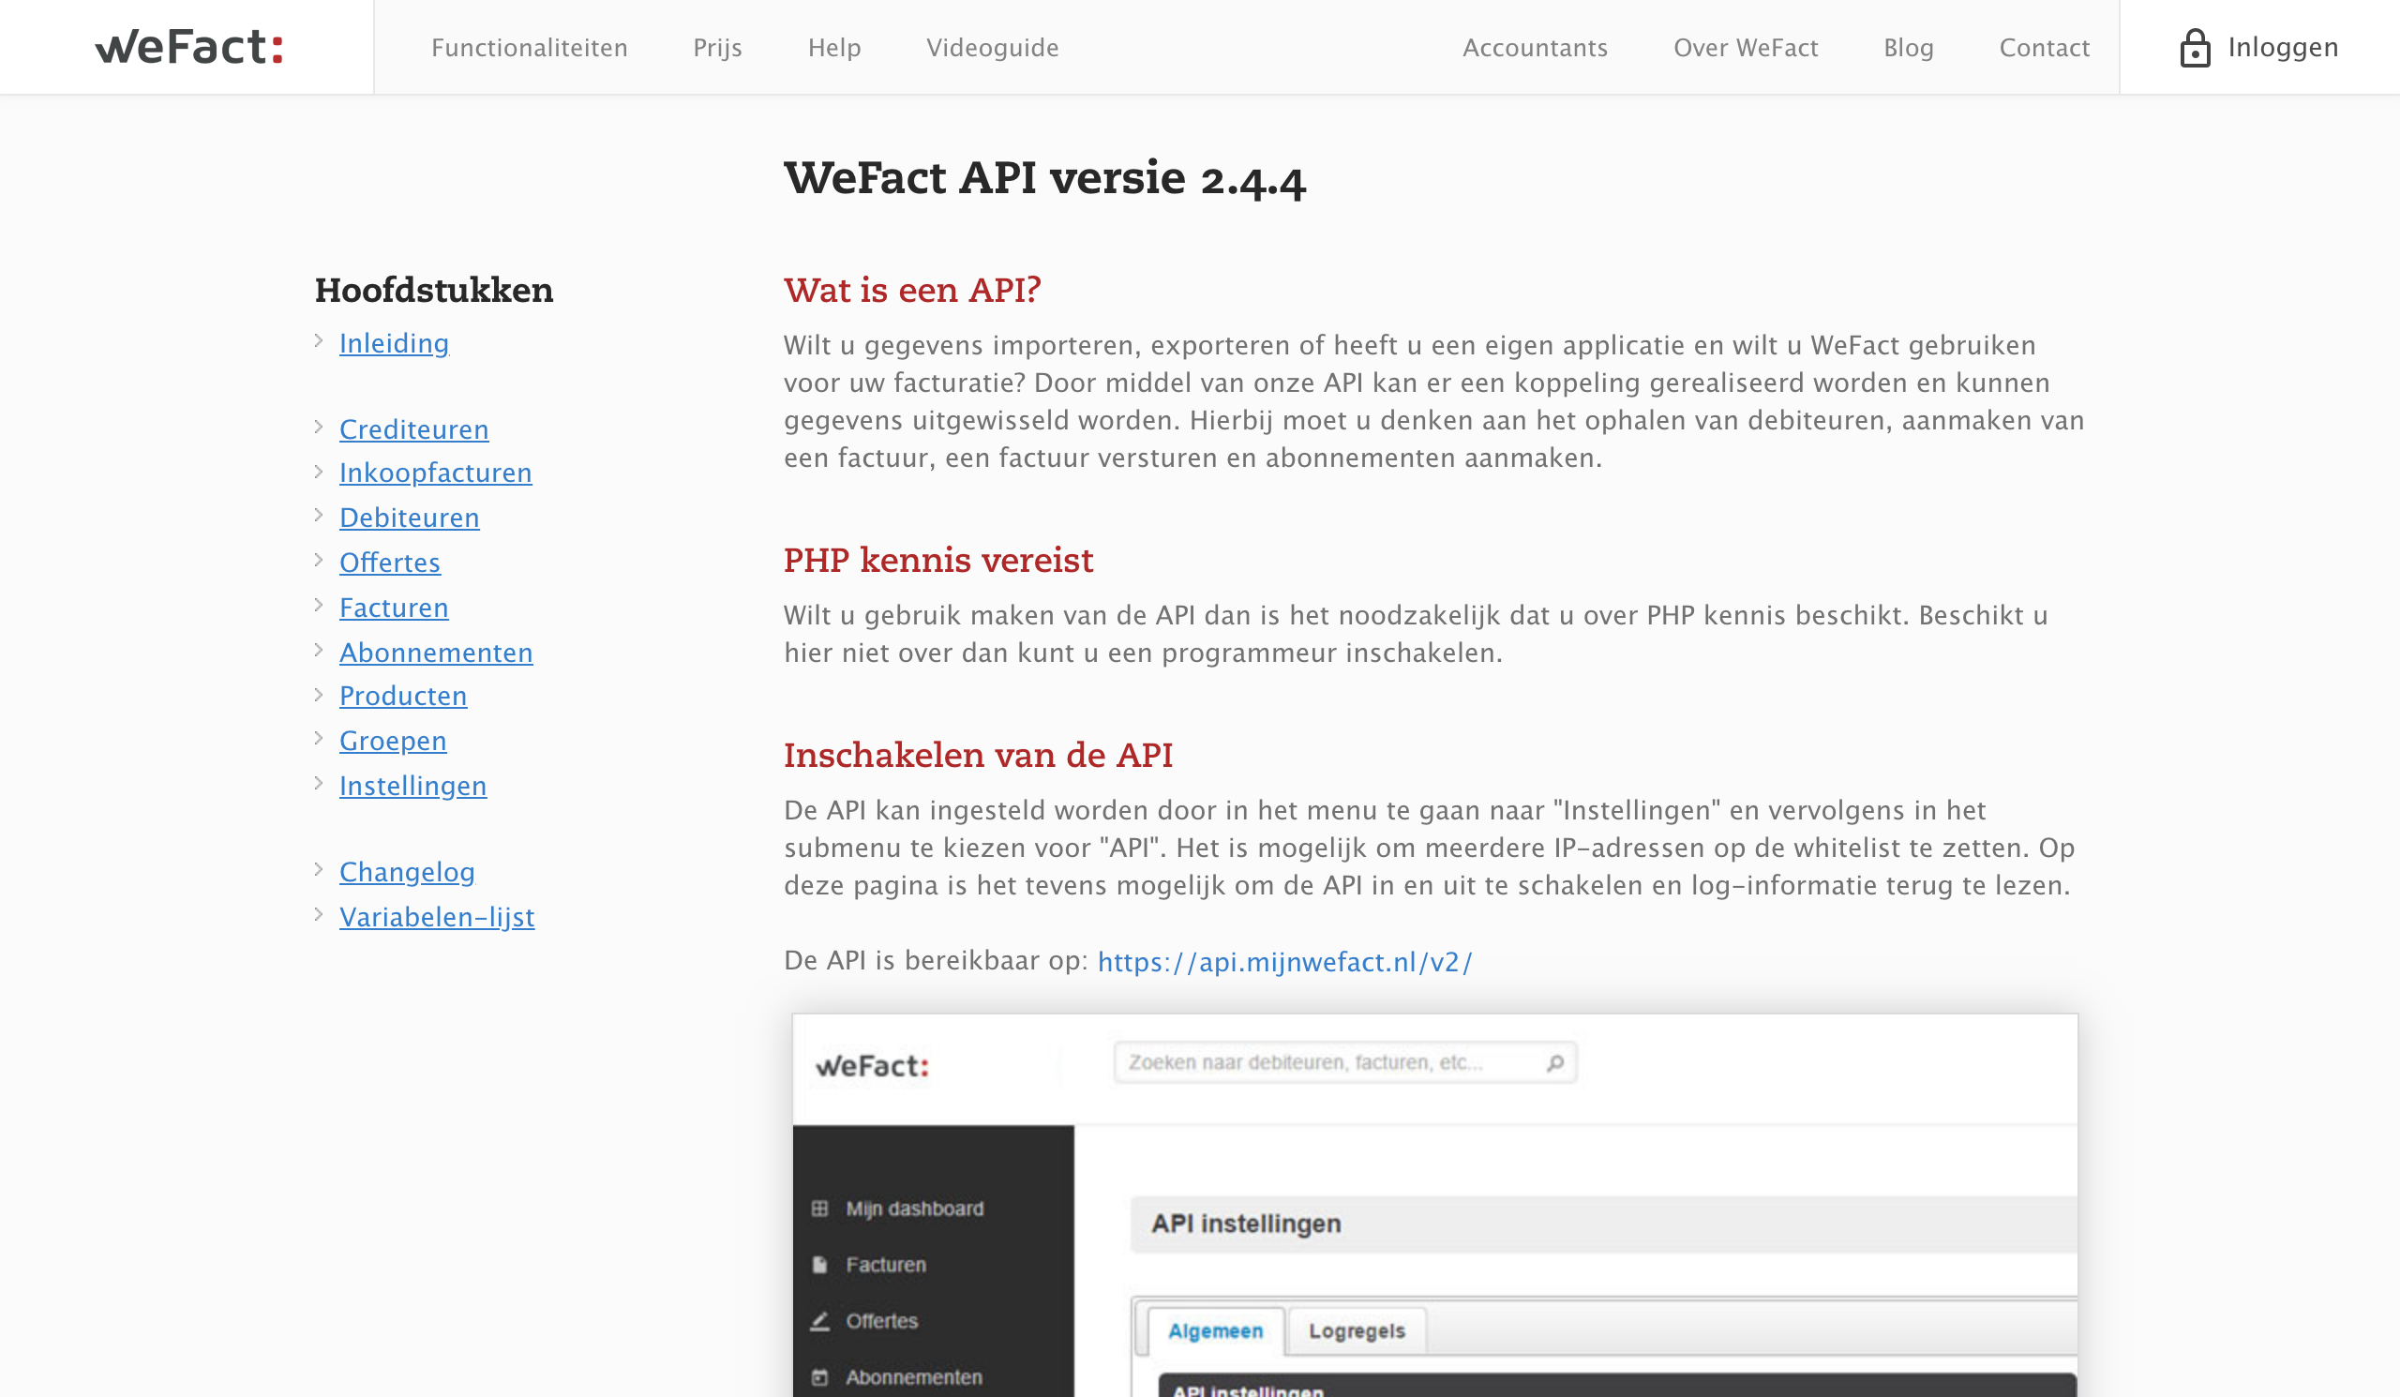
Task: Open the Functionaliteiten menu item
Action: click(530, 48)
